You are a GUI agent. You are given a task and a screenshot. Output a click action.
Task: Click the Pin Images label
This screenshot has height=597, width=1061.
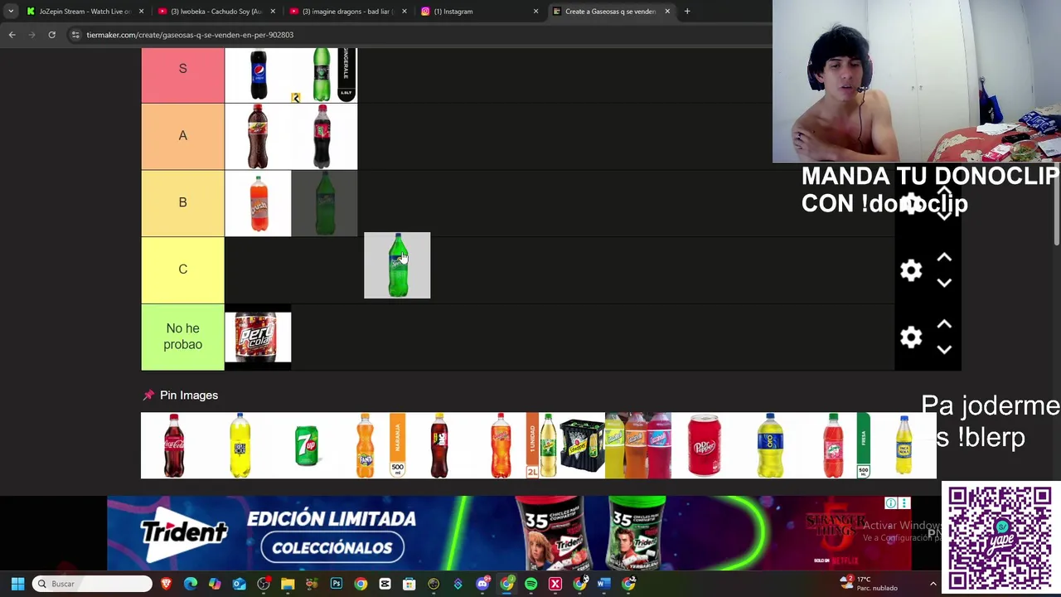tap(189, 396)
